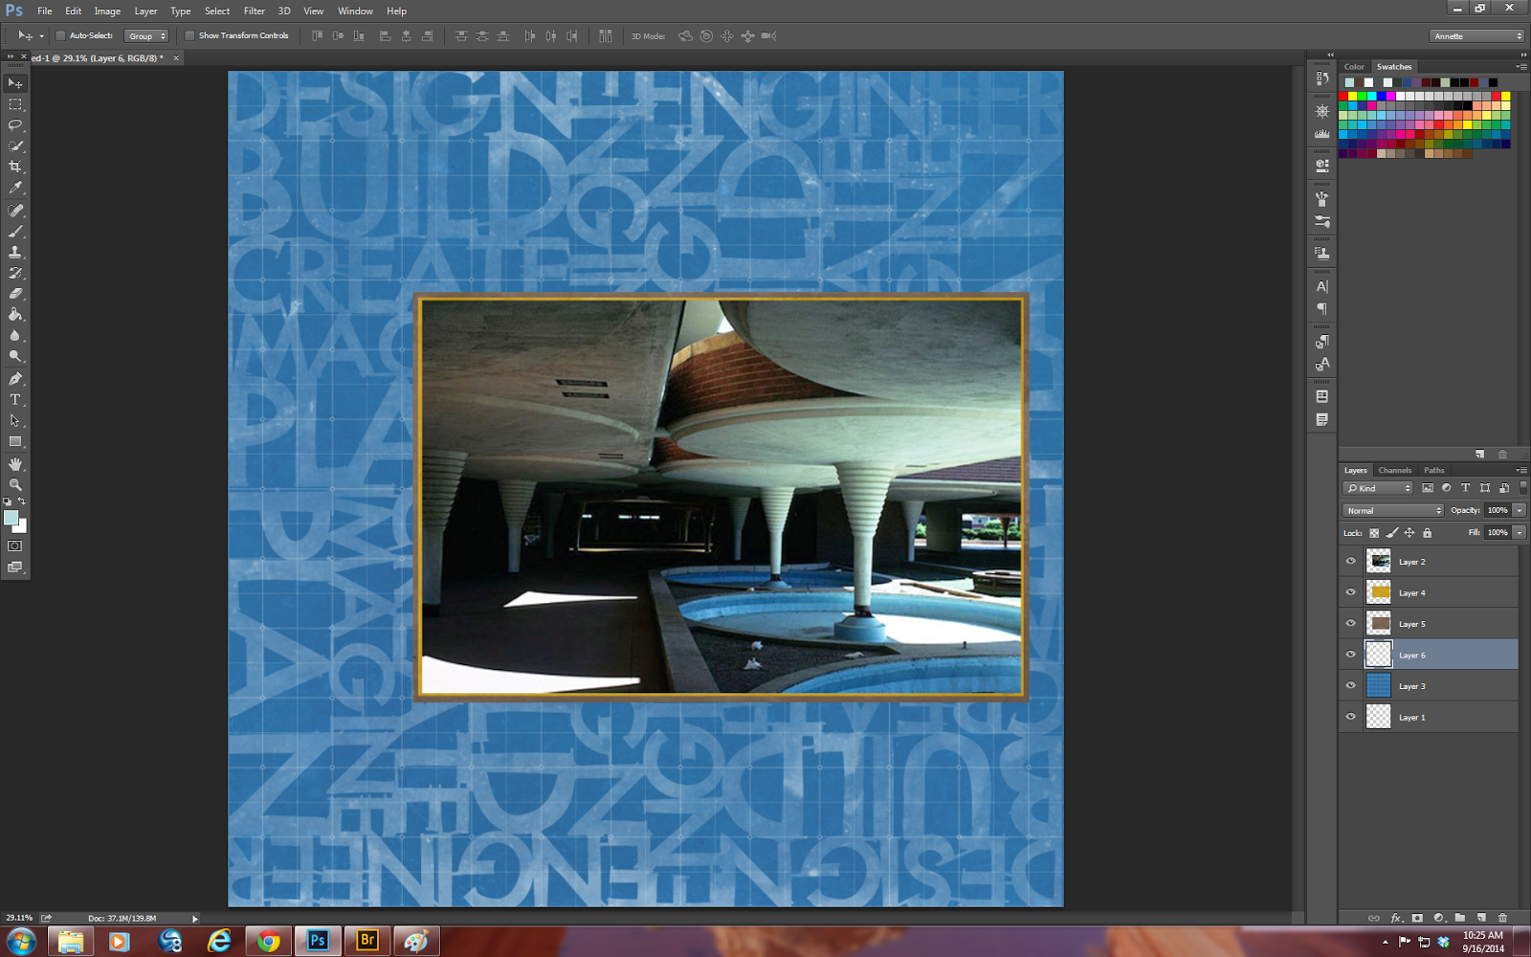
Task: Open the Character panel icon
Action: tap(1322, 286)
